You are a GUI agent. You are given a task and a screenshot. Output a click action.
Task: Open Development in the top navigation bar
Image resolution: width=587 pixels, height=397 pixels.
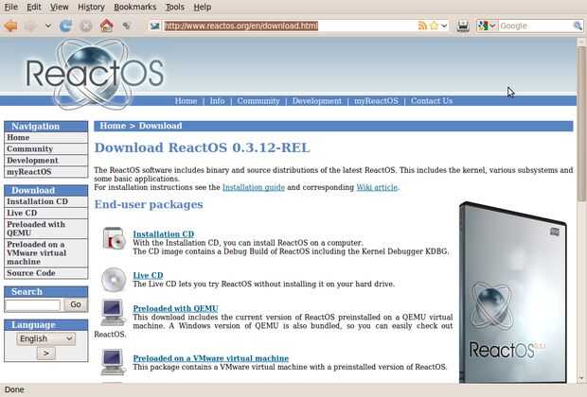317,101
